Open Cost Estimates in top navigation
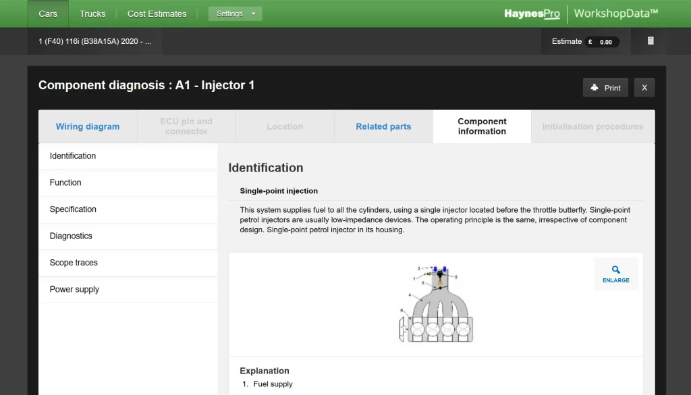 [x=157, y=14]
